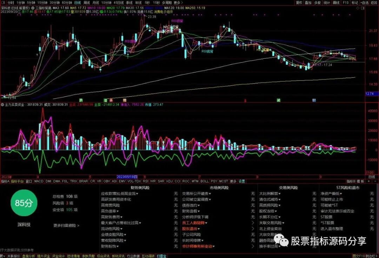Add stock via +自选 button

[x=364, y=3]
